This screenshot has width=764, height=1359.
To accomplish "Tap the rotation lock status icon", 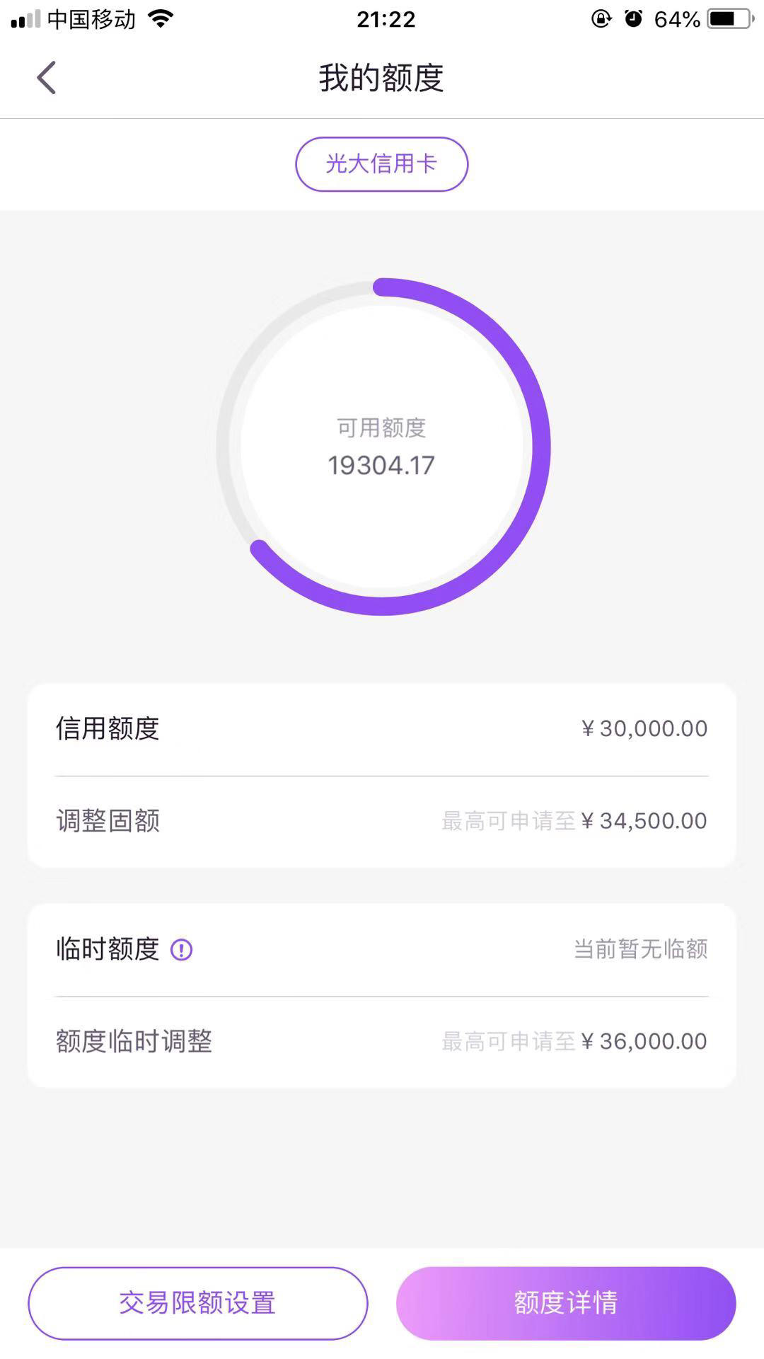I will (601, 19).
